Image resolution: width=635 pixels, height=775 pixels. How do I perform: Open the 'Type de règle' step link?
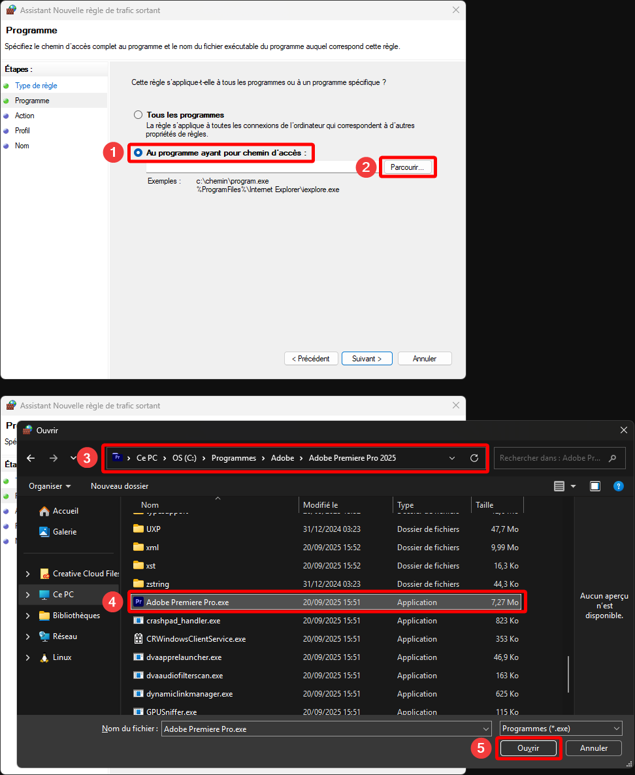click(36, 86)
